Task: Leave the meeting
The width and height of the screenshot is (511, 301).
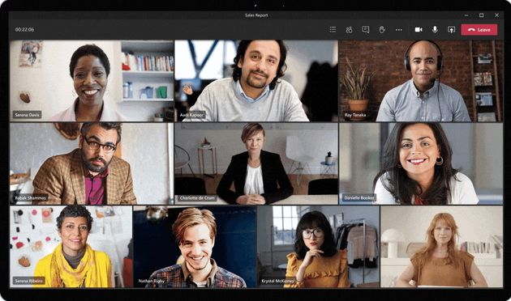Action: click(479, 30)
